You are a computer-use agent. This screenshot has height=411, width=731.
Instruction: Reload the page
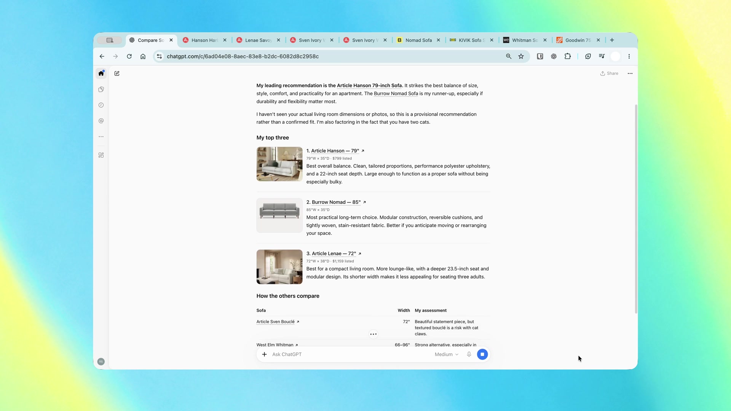[x=129, y=56]
